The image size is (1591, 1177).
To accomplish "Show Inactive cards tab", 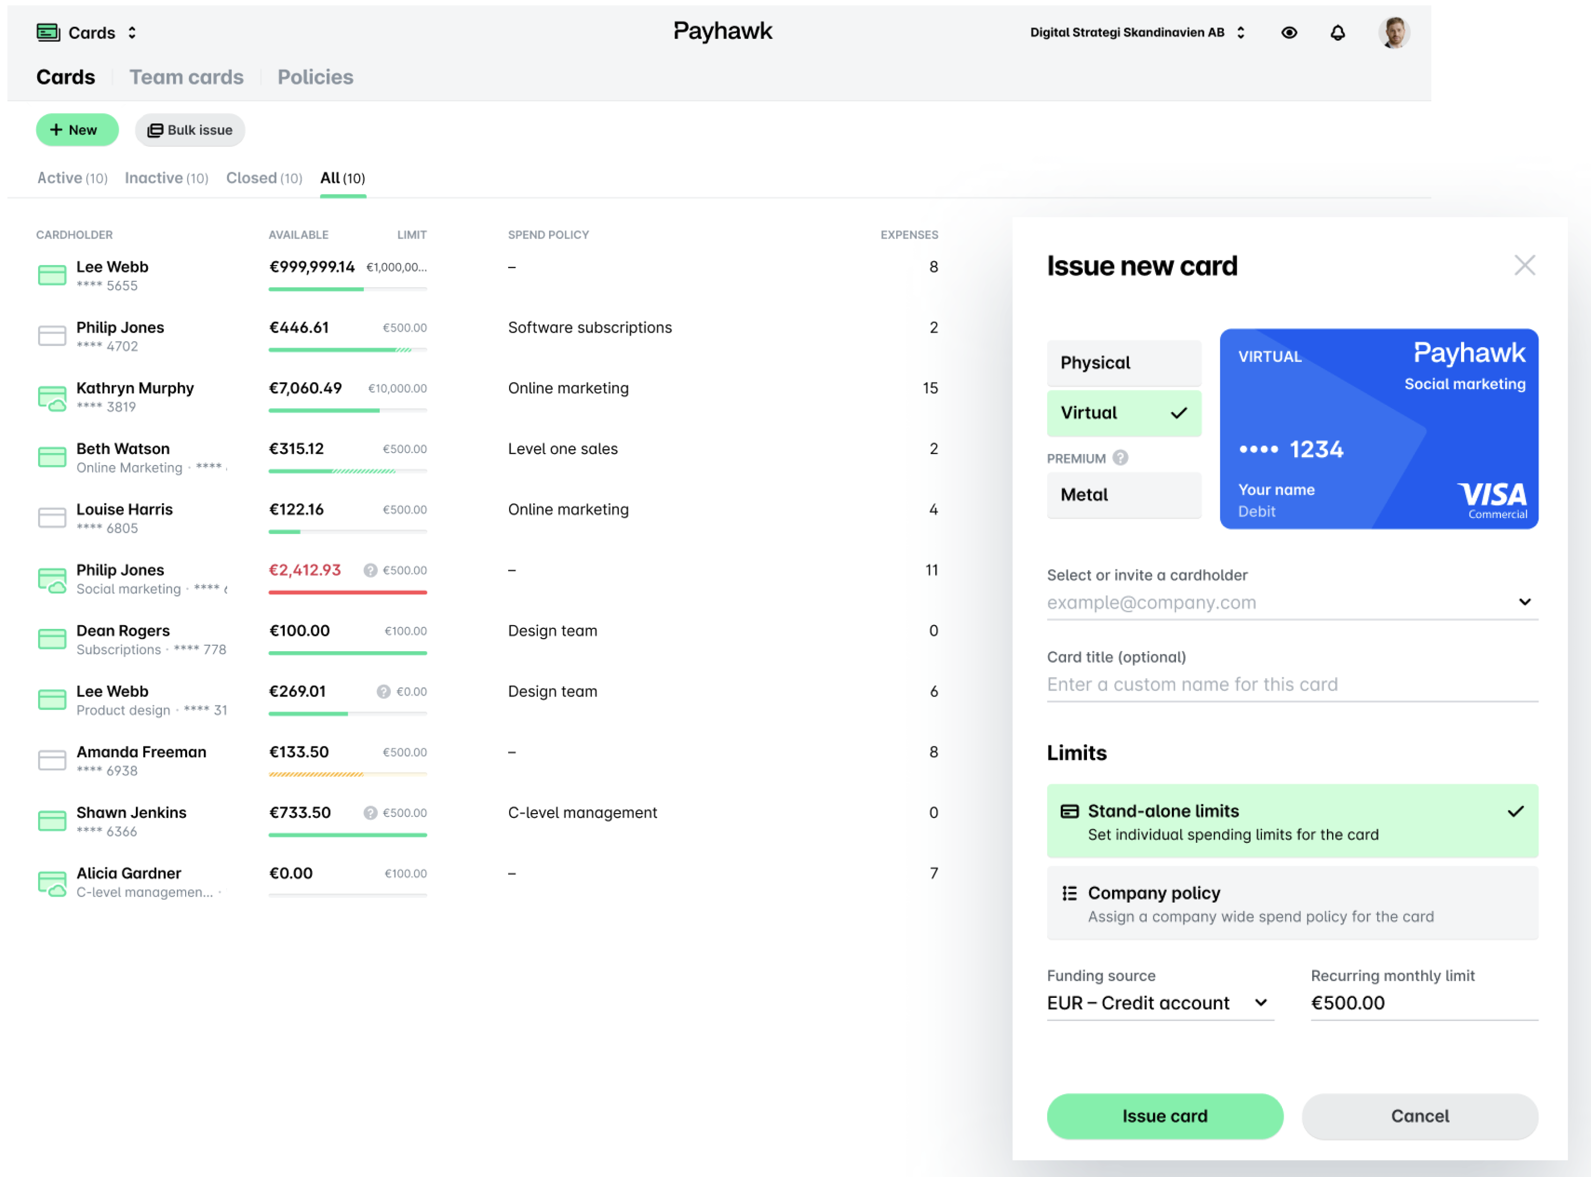I will 166,178.
